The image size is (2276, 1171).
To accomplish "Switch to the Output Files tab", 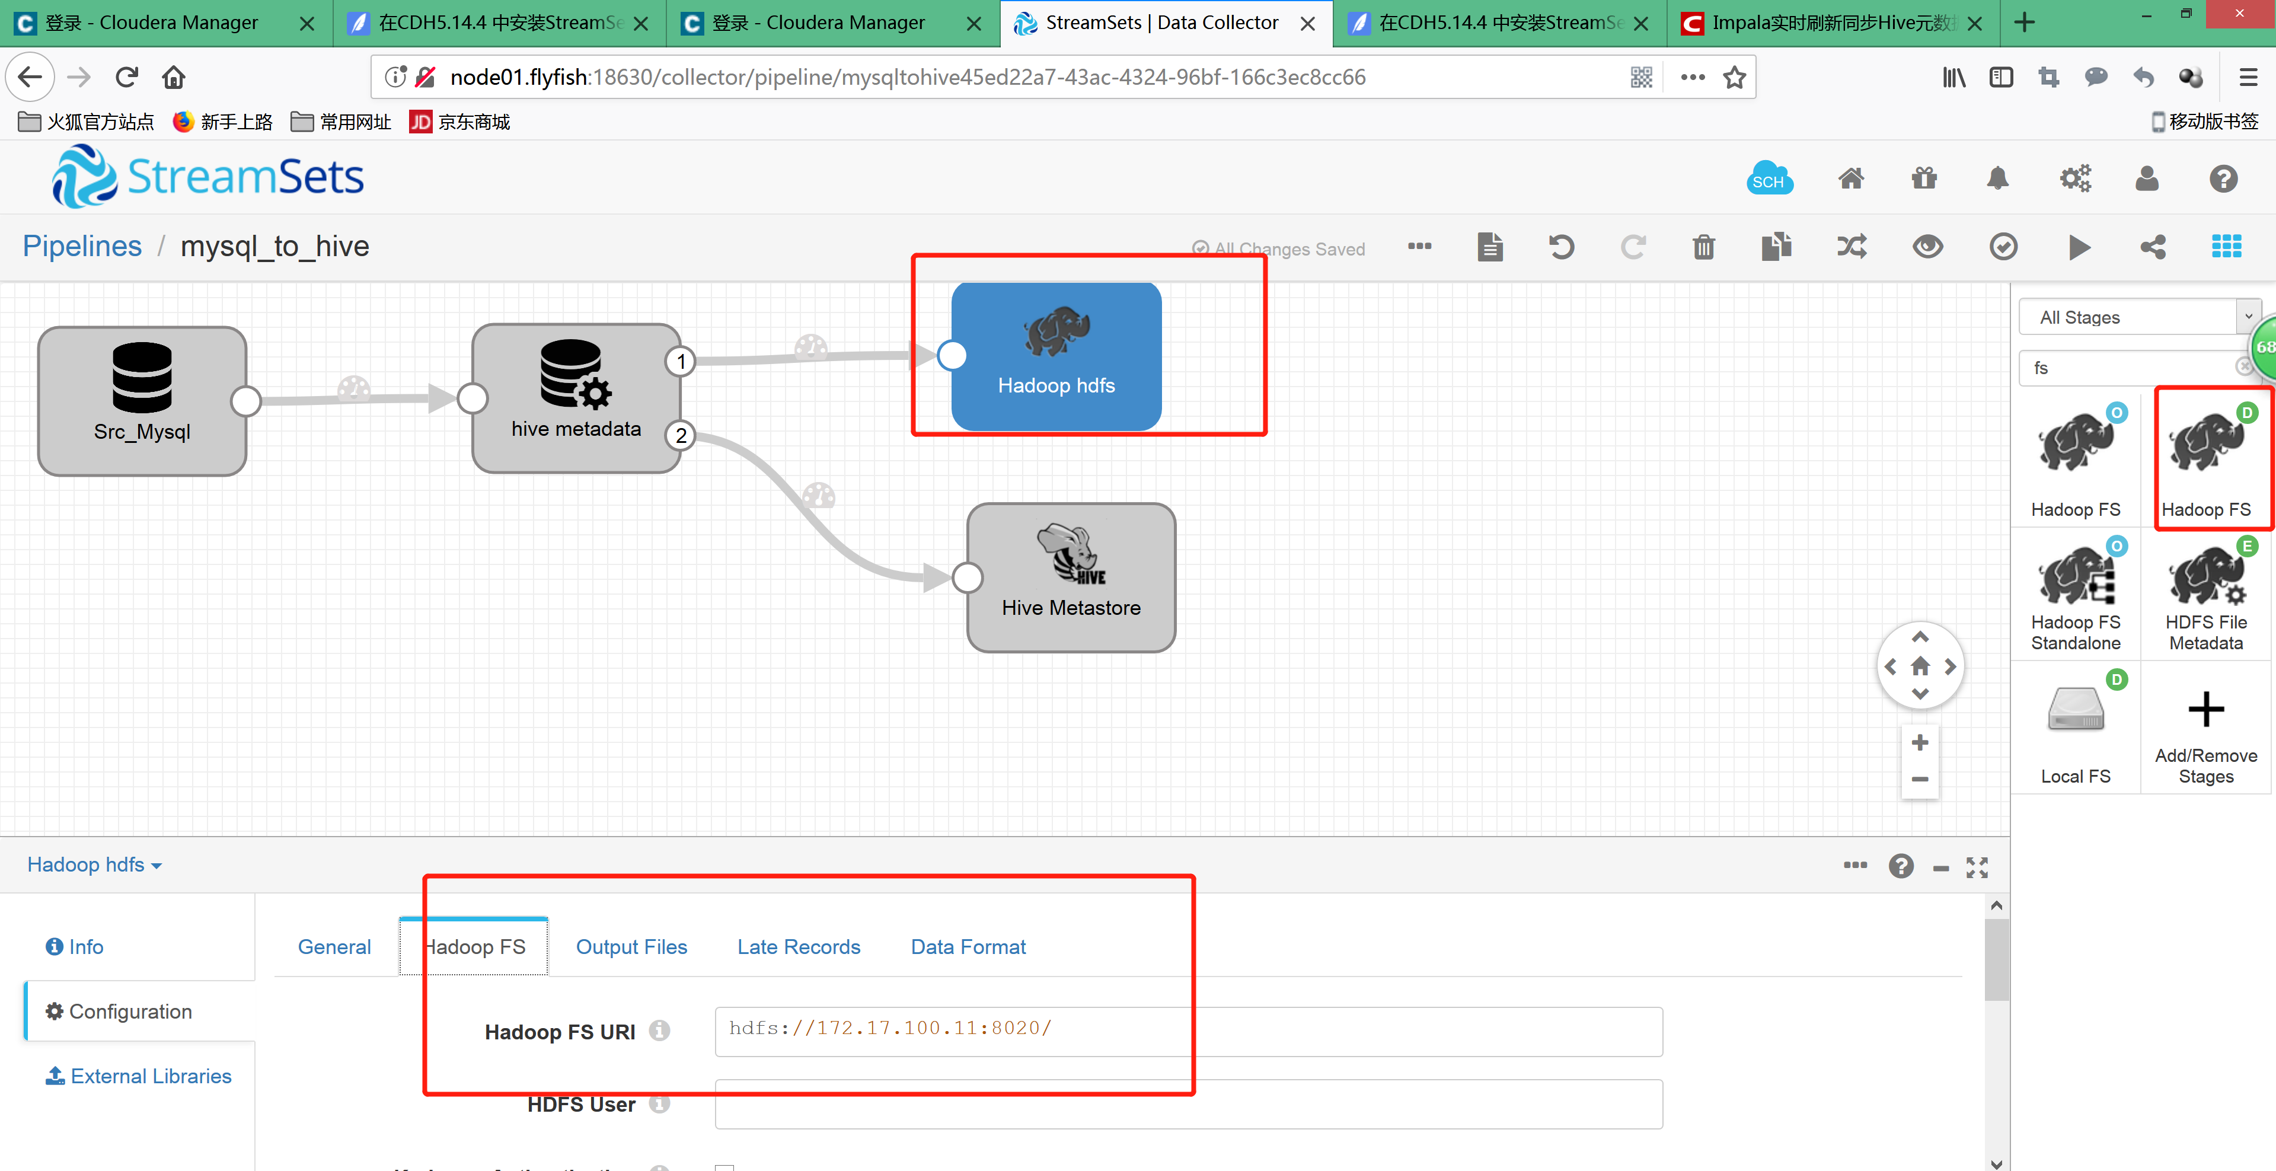I will click(x=629, y=946).
